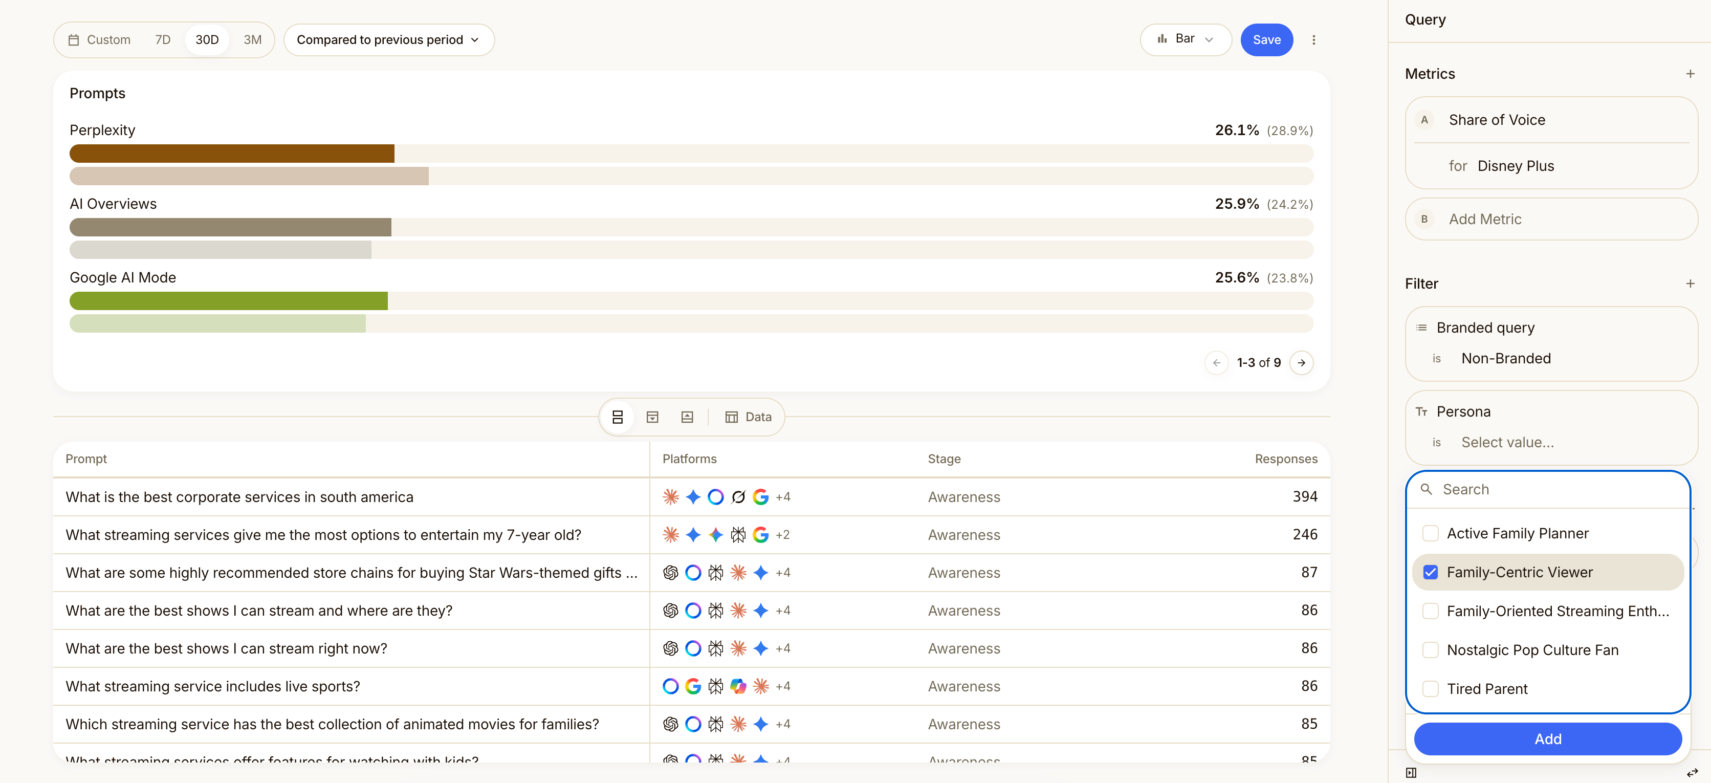
Task: Click the Branded query filter list icon
Action: (1421, 328)
